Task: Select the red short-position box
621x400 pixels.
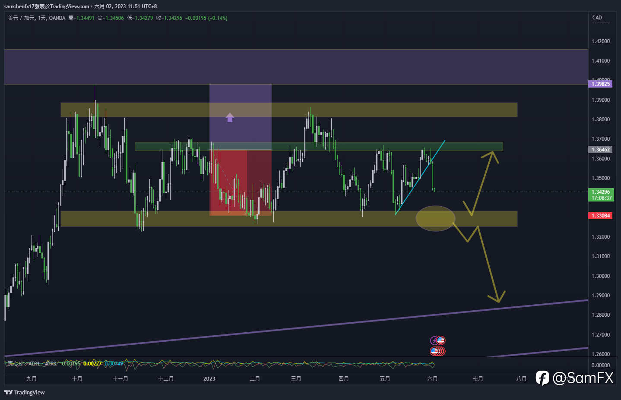Action: point(240,182)
